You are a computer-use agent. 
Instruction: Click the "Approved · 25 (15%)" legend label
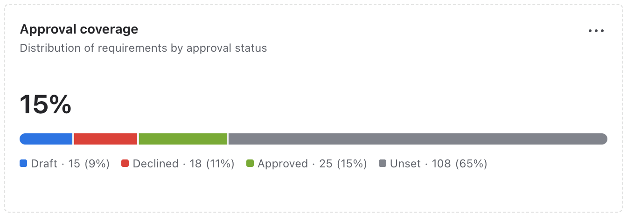[313, 164]
